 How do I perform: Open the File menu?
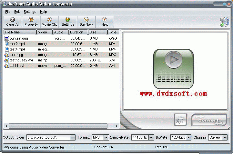click(8, 12)
